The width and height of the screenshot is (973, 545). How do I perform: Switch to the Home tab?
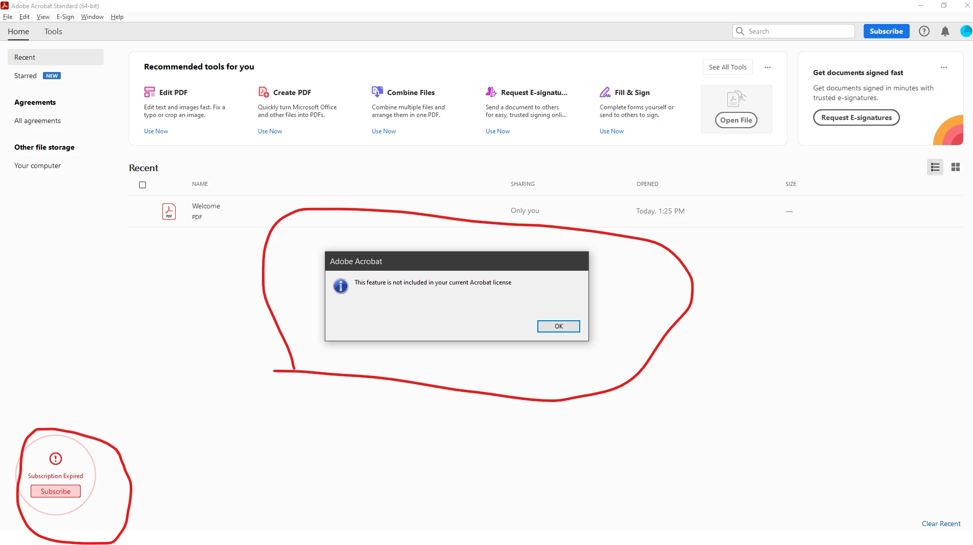coord(18,31)
